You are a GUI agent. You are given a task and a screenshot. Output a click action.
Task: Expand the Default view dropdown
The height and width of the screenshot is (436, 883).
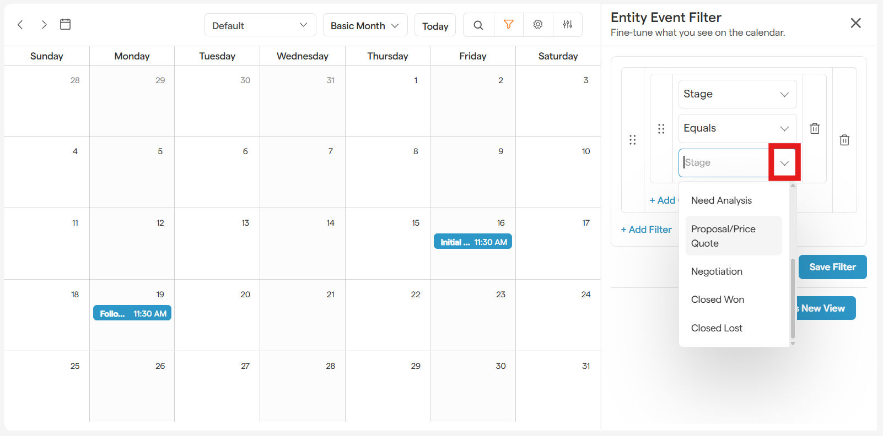pos(260,25)
